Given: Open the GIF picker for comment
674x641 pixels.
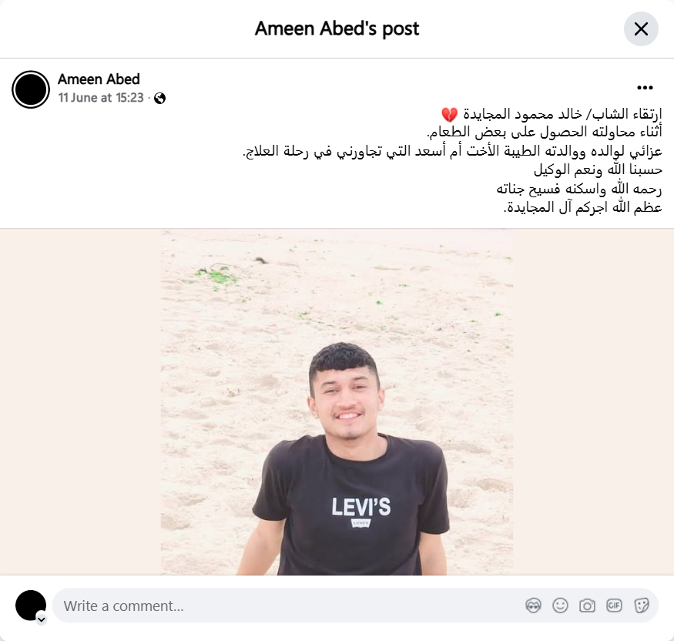Looking at the screenshot, I should [x=614, y=606].
